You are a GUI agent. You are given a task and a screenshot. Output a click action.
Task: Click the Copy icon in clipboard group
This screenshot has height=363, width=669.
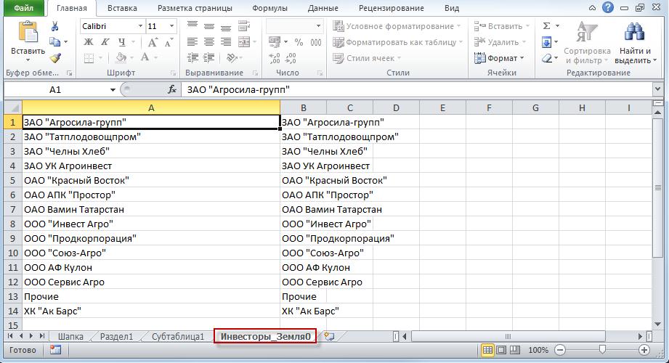pos(54,42)
